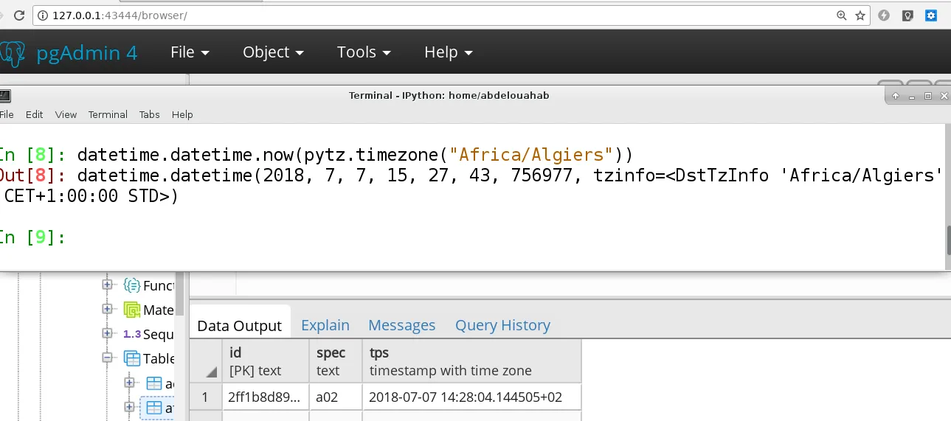Viewport: 951px width, 421px height.
Task: Expand the Functions tree node
Action: tap(108, 285)
